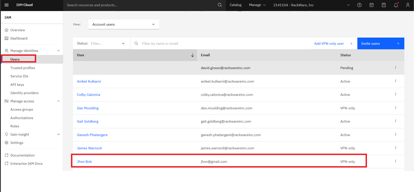Open user Gail Goldberg
This screenshot has width=414, height=192.
(x=88, y=121)
